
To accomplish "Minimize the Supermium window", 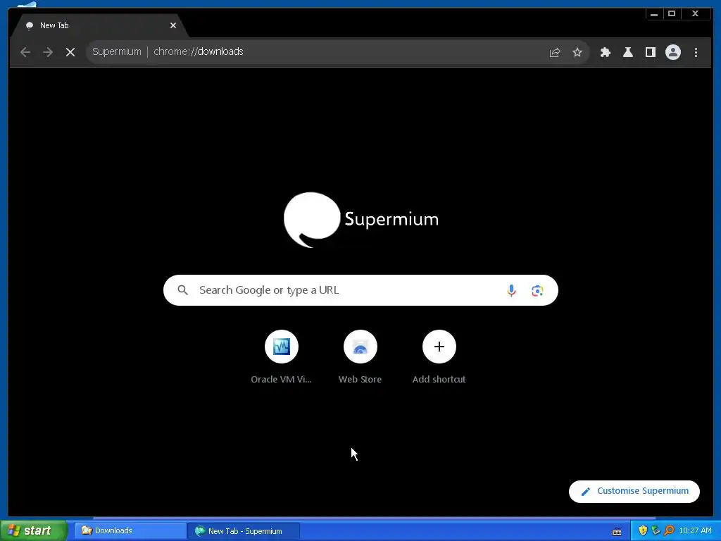I will [654, 14].
